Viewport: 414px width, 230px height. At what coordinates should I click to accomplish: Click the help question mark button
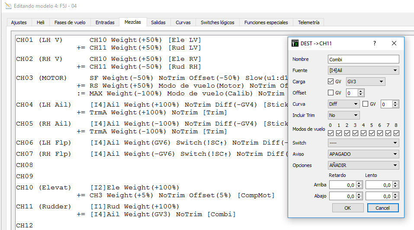(x=375, y=43)
